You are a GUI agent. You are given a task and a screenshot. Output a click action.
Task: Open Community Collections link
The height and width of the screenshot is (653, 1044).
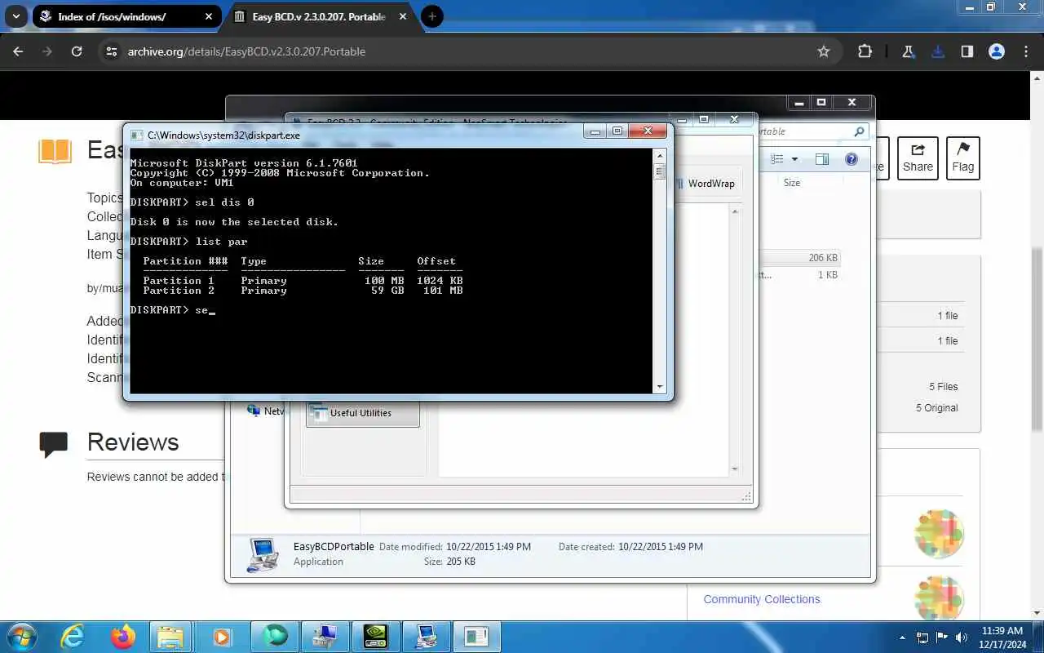click(762, 599)
